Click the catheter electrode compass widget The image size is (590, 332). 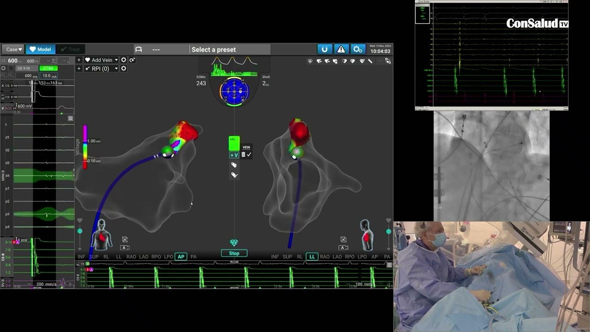(x=234, y=91)
